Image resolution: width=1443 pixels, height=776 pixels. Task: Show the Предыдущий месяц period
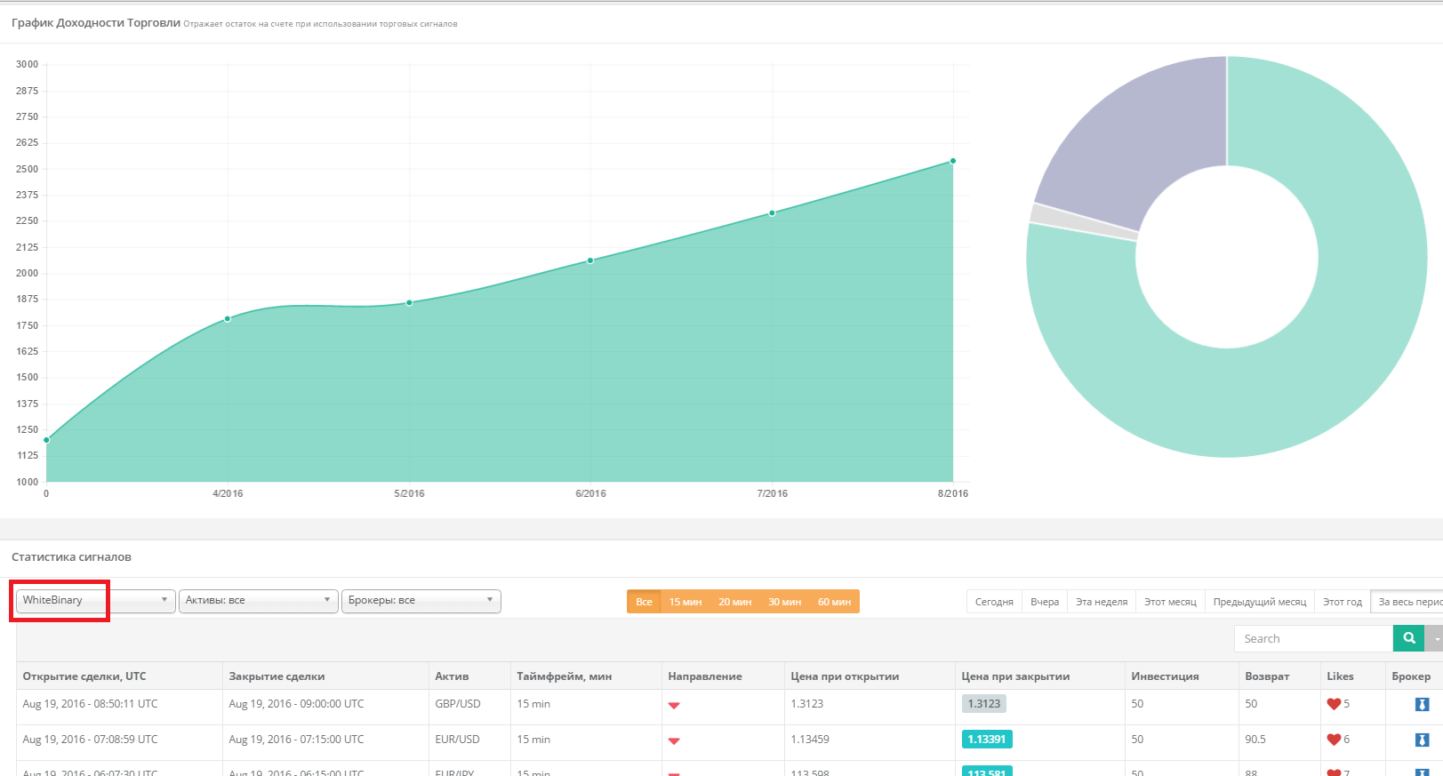click(x=1259, y=602)
